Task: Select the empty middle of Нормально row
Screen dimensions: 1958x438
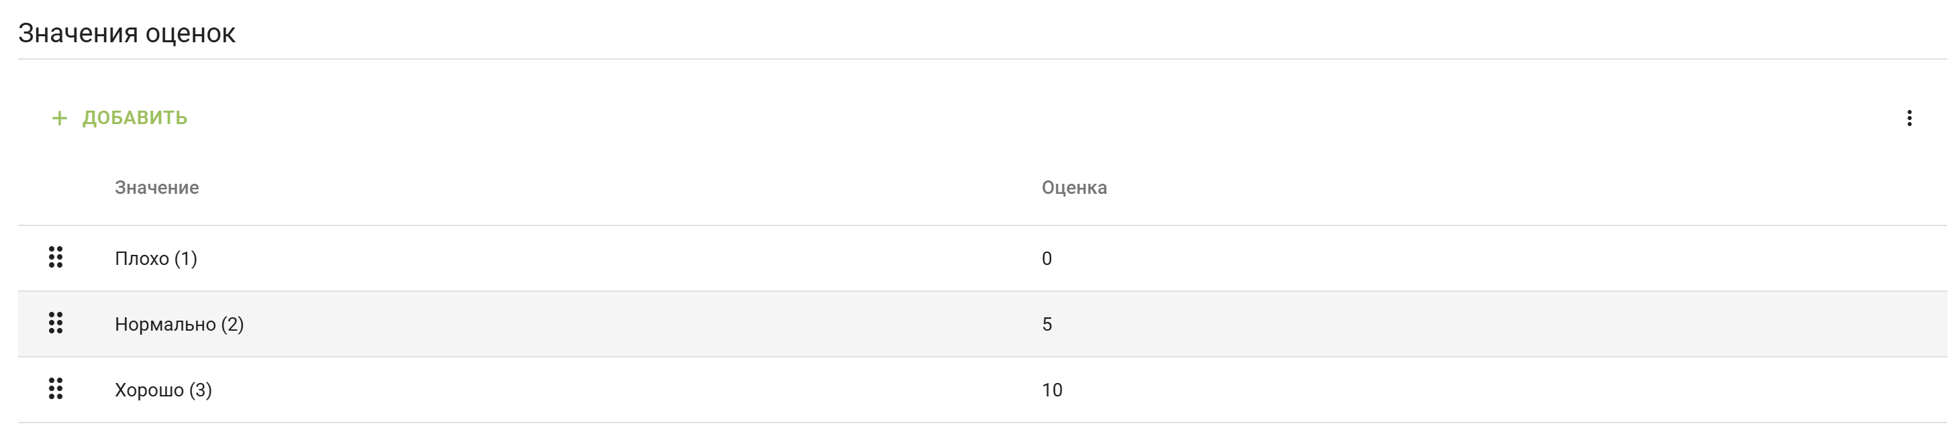Action: (608, 324)
